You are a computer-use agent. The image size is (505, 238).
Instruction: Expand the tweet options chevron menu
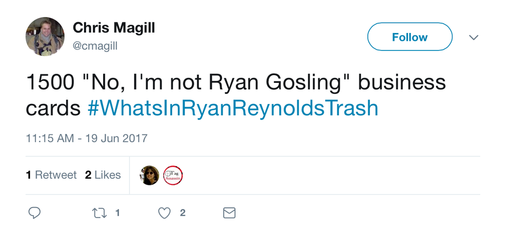click(474, 38)
